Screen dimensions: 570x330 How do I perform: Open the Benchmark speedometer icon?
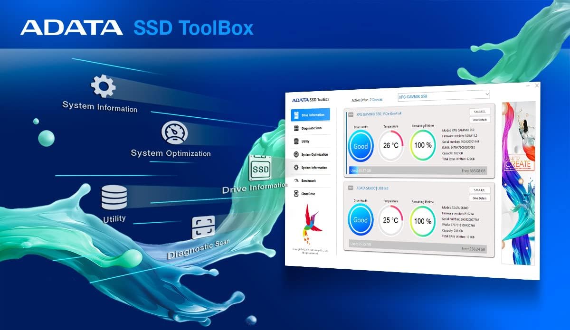click(x=296, y=181)
